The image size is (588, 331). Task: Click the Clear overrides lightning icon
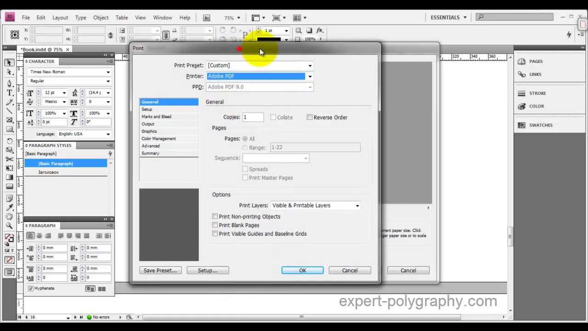pos(110,154)
